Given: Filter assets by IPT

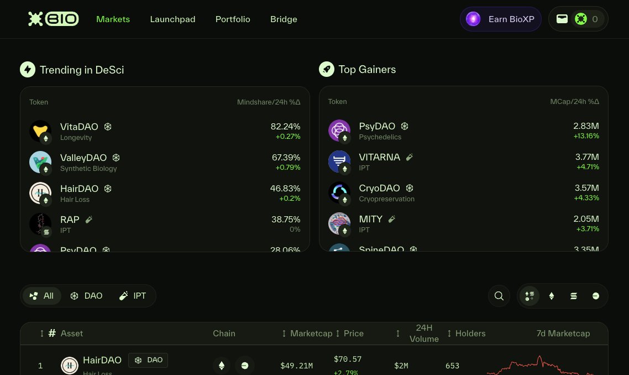Looking at the screenshot, I should (x=133, y=296).
